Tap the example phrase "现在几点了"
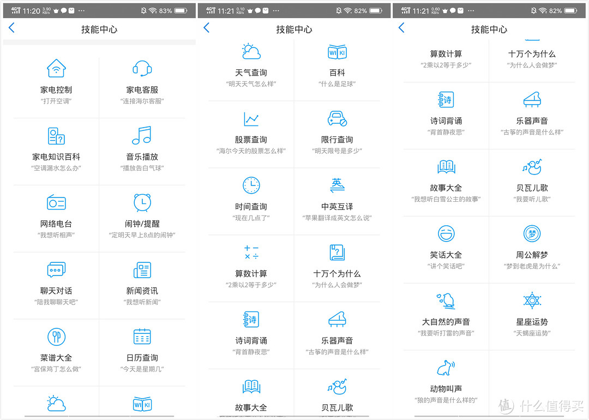589x420 pixels. pyautogui.click(x=251, y=218)
